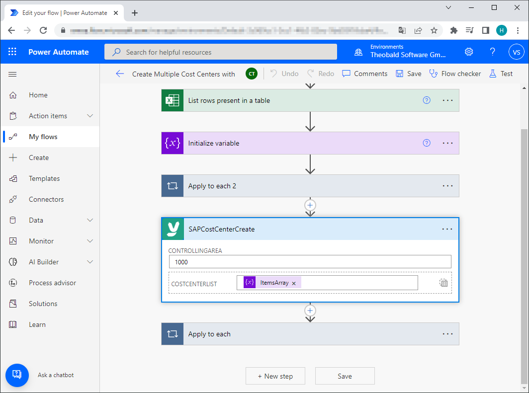Expand the AI Builder section chevron

tap(89, 262)
